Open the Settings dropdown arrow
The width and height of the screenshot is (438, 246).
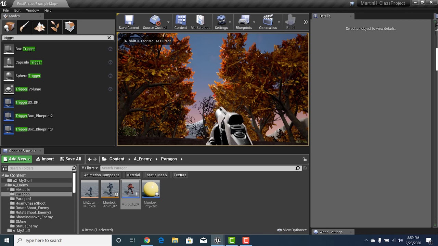pyautogui.click(x=230, y=22)
